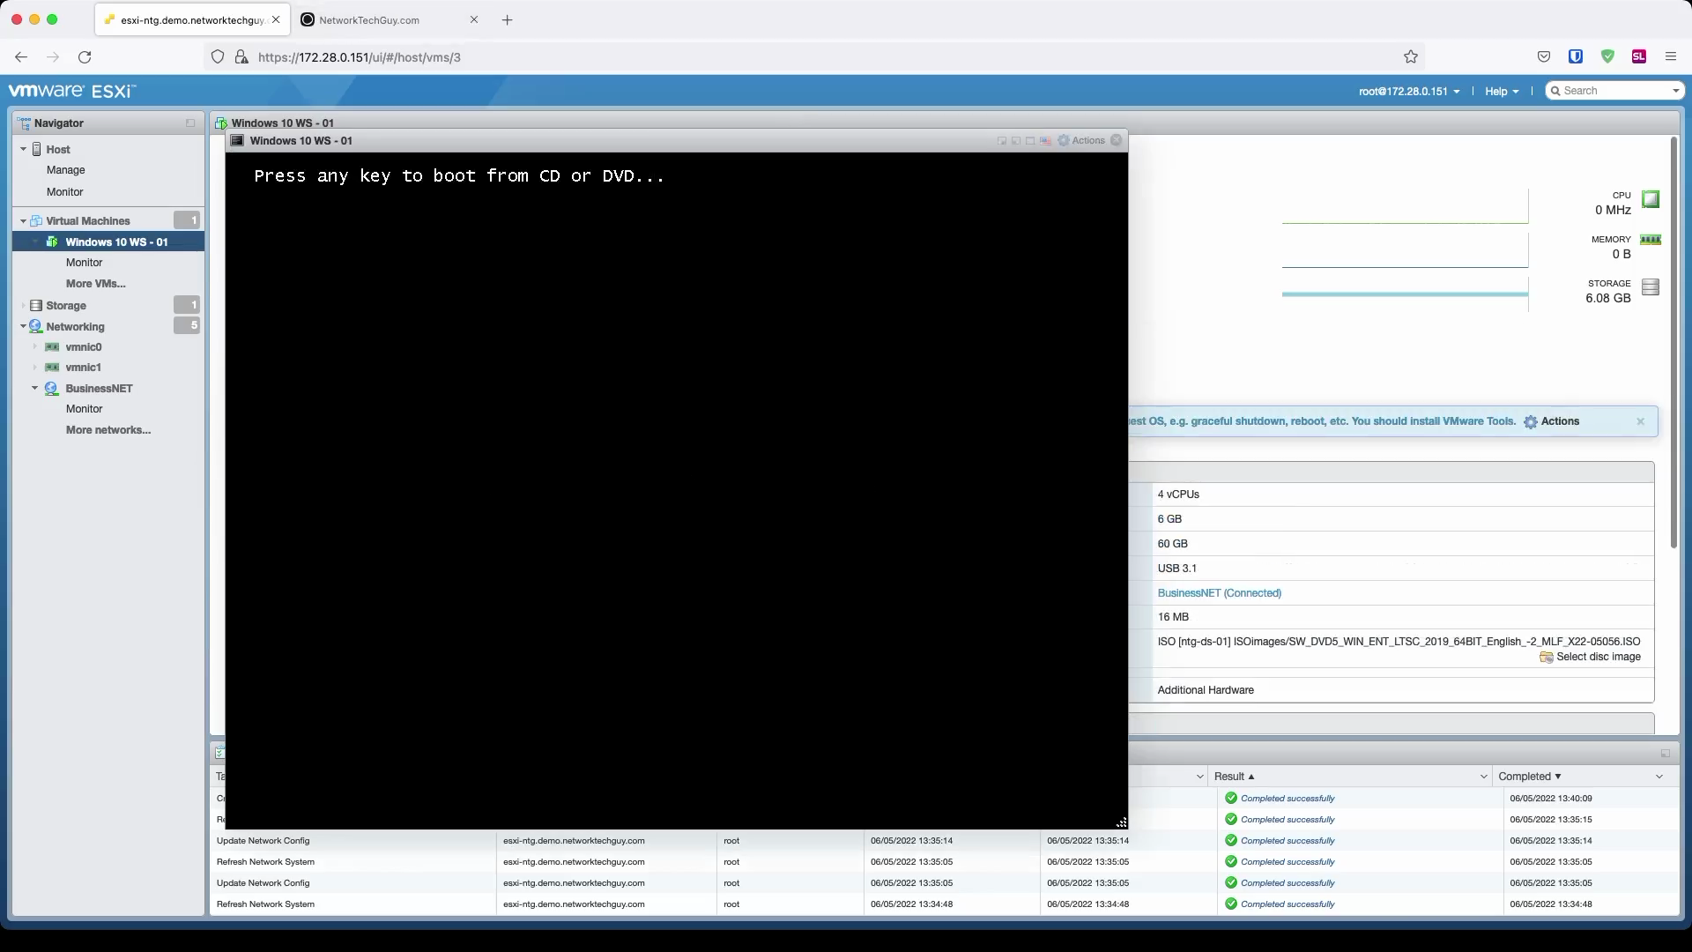The height and width of the screenshot is (952, 1692).
Task: Open the Result column options chevron
Action: pyautogui.click(x=1483, y=777)
